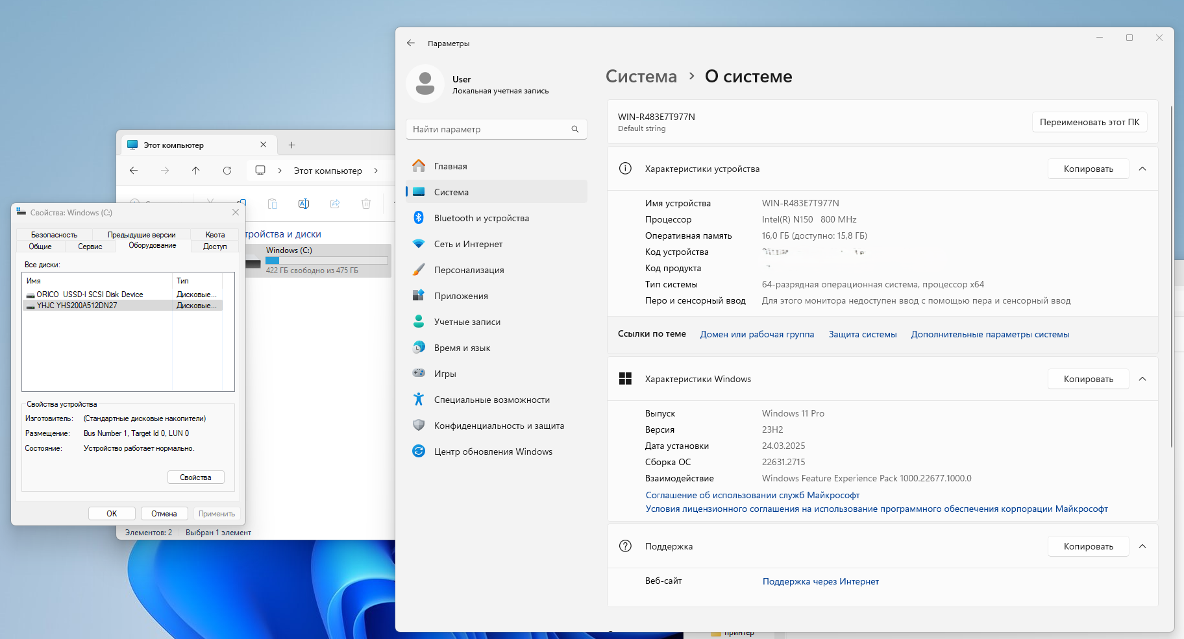Copy the Характеристики Windows details

[x=1088, y=379]
